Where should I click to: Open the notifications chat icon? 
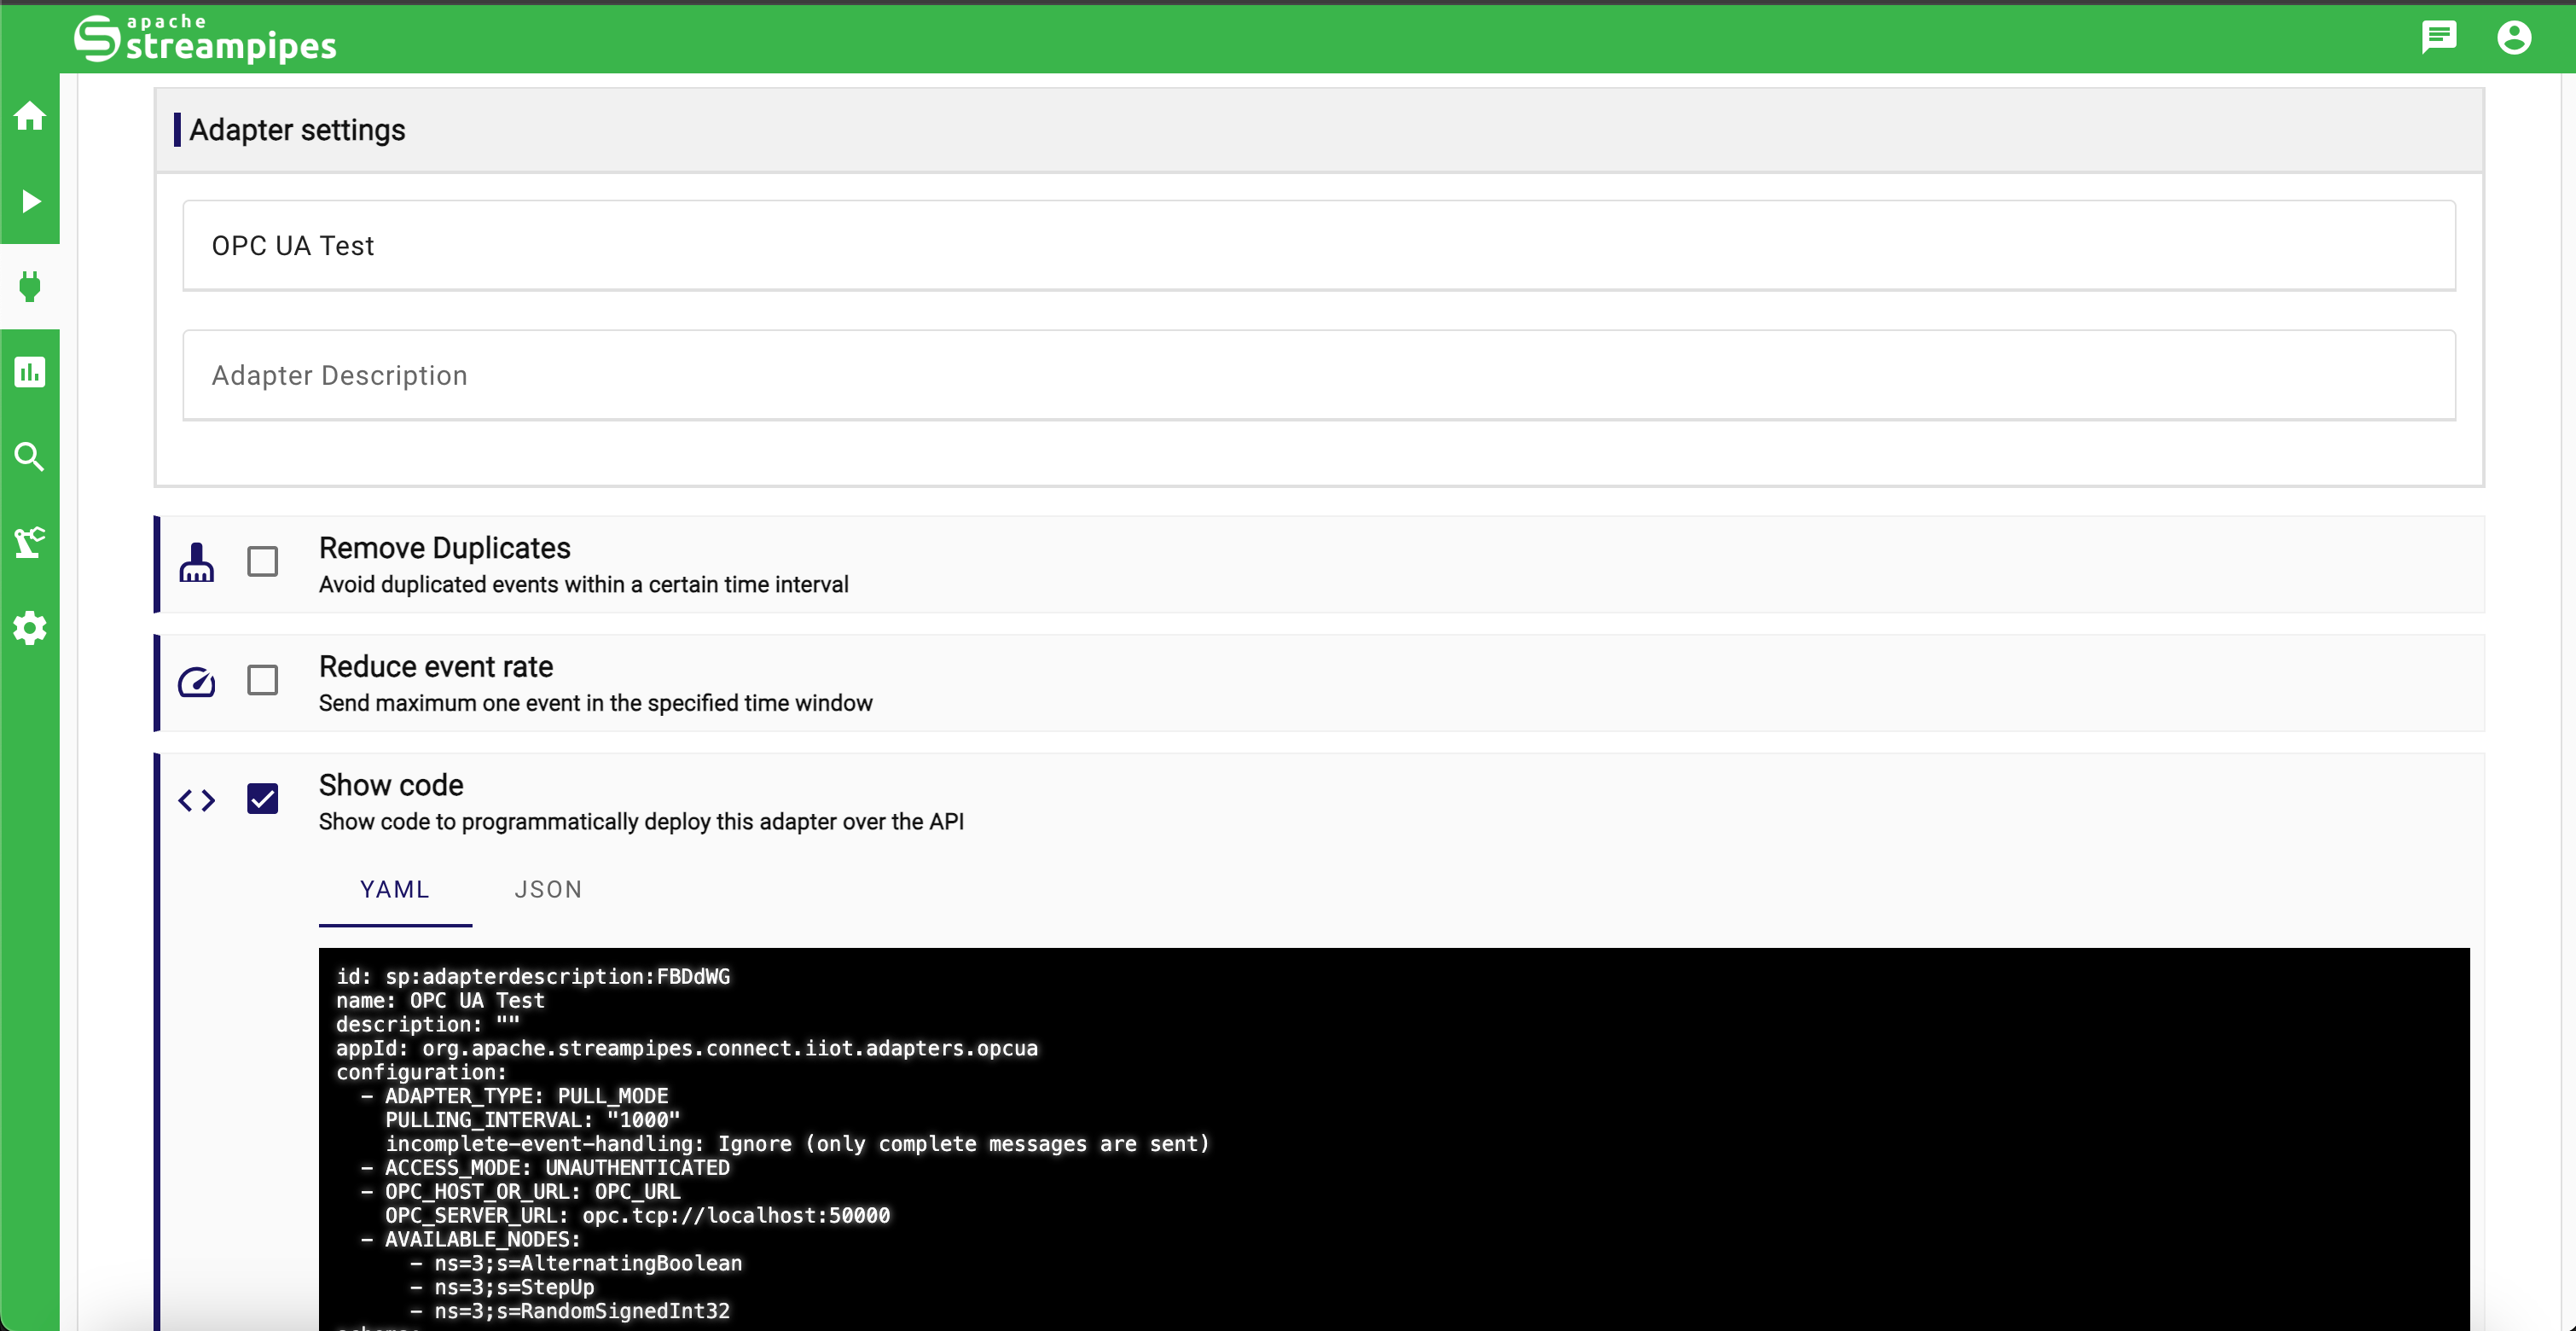click(2438, 38)
